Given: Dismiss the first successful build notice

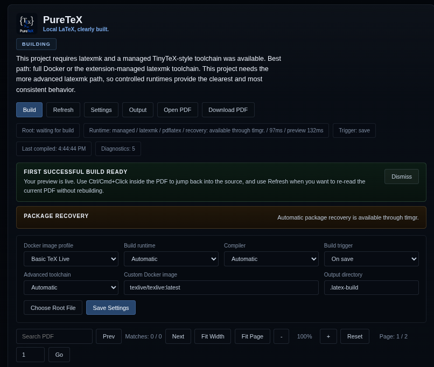Looking at the screenshot, I should [401, 177].
